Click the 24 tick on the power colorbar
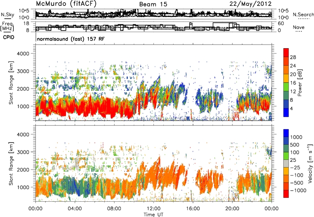Screen dimensions: 314x217 point(293,66)
